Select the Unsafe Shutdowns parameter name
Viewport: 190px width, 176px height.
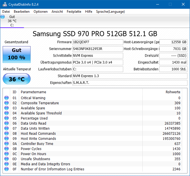coord(36,159)
